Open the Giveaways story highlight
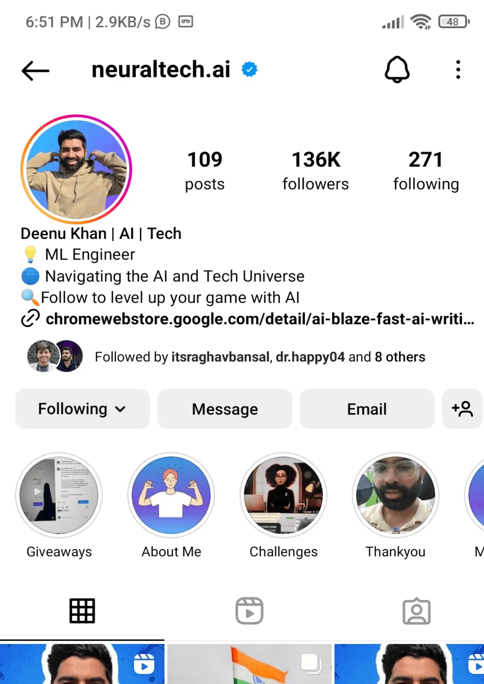 tap(59, 495)
